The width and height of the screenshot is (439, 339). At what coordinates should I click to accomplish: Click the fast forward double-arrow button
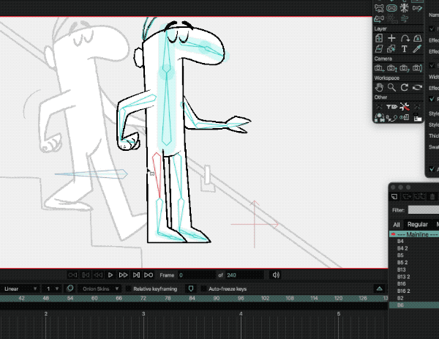pyautogui.click(x=123, y=275)
